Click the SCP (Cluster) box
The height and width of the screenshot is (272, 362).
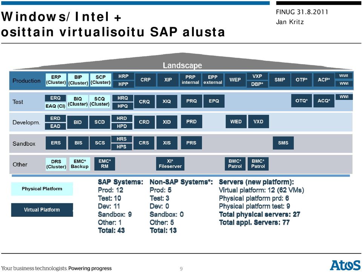100,80
